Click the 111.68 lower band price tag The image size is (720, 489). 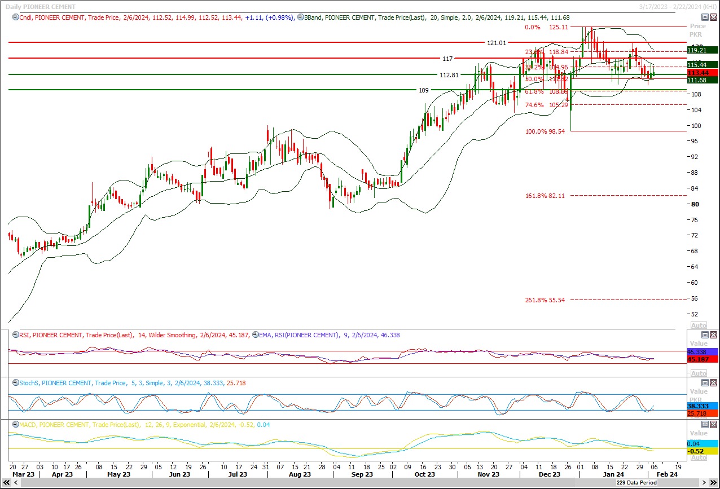(x=702, y=80)
